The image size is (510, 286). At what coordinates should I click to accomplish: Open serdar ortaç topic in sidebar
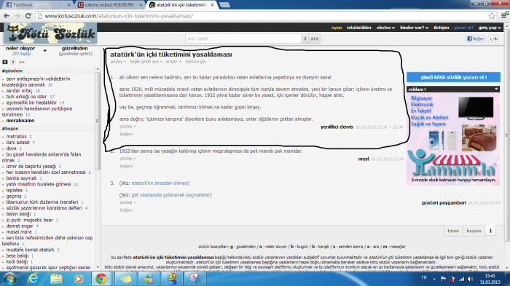click(x=19, y=91)
